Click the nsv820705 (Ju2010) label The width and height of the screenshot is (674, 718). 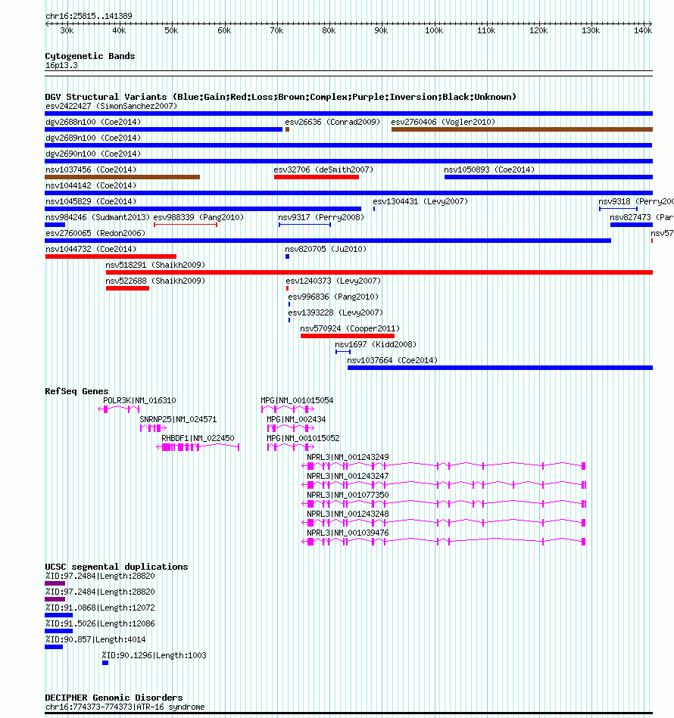(x=326, y=249)
